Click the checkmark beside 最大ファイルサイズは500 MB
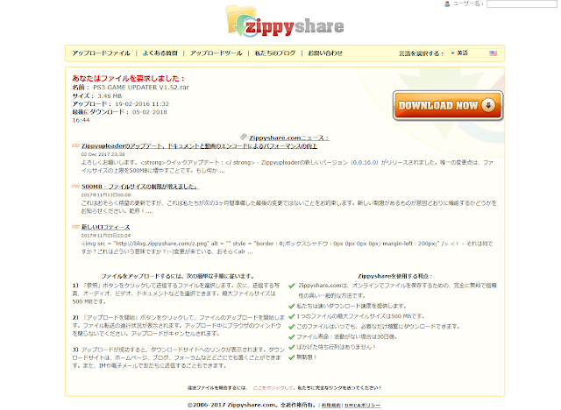The image size is (561, 410). click(292, 316)
